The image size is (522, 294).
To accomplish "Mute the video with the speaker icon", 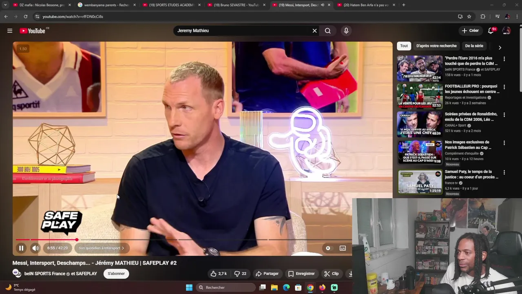I will [35, 248].
